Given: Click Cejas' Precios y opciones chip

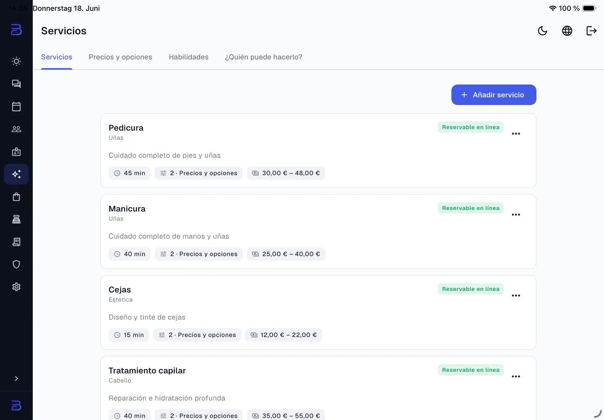Looking at the screenshot, I should [x=197, y=335].
